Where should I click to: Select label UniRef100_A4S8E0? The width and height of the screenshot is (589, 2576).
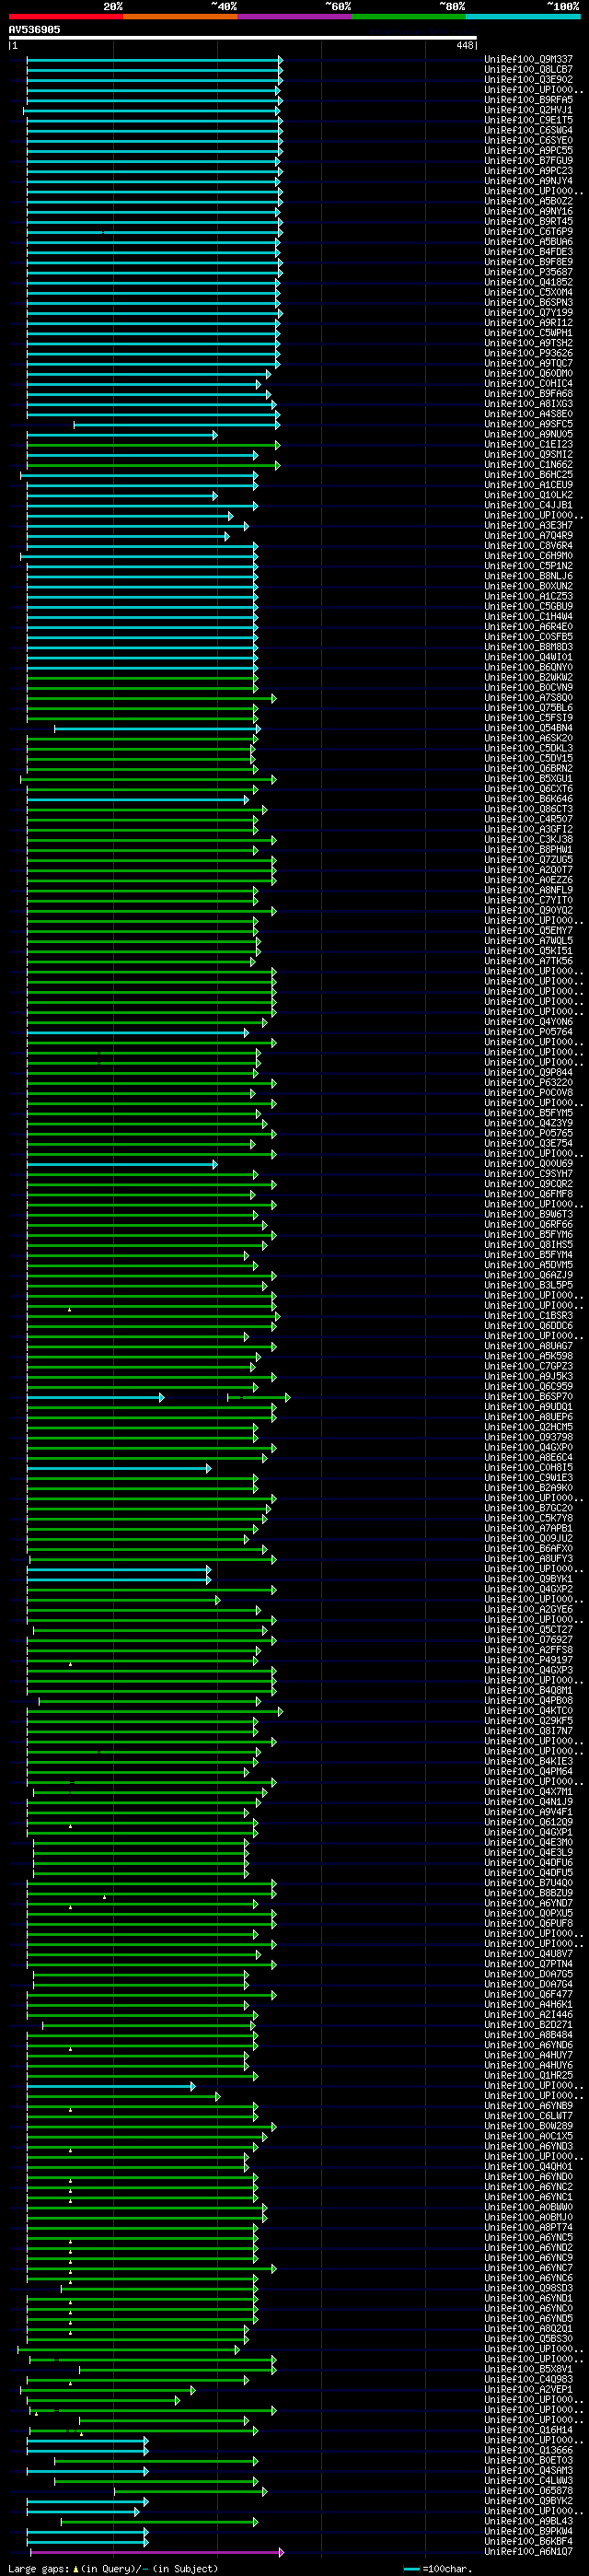pos(529,414)
